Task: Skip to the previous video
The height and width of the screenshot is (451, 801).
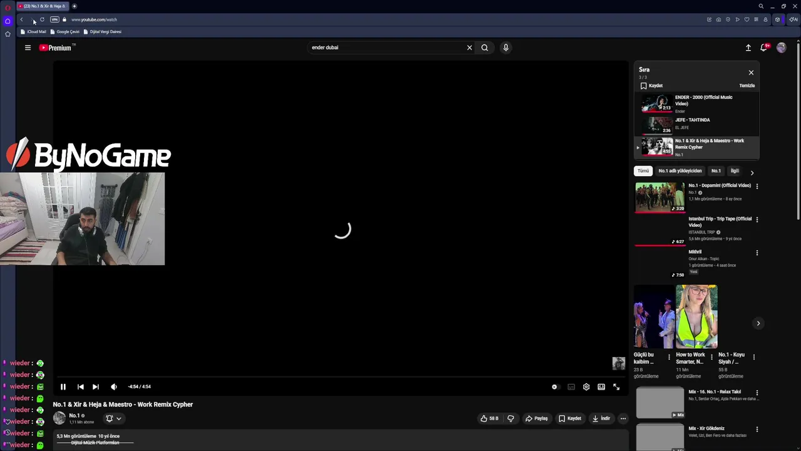Action: tap(81, 386)
